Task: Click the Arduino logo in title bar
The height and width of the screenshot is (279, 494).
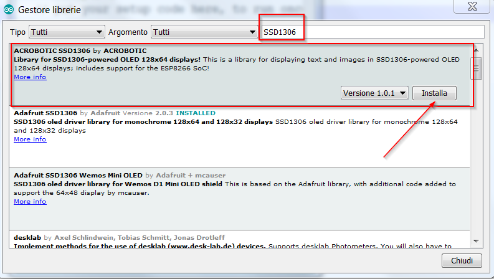Action: [9, 10]
